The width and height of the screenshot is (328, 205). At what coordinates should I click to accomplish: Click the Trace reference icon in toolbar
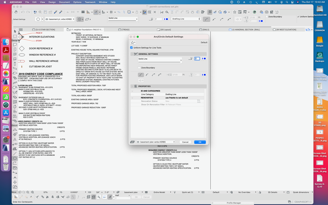(x=129, y=12)
